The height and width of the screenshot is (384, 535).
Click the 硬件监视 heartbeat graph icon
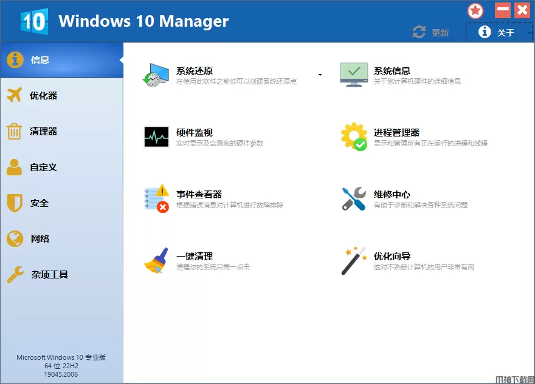[156, 136]
